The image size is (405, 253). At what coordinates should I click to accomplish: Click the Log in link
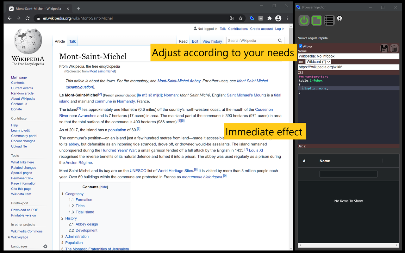click(279, 29)
